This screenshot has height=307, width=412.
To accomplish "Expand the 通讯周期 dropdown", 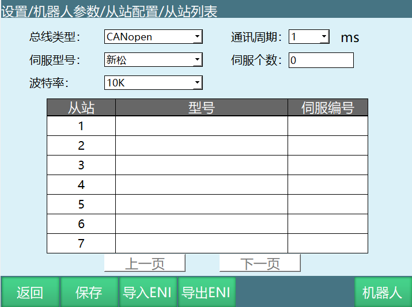I will click(x=308, y=37).
